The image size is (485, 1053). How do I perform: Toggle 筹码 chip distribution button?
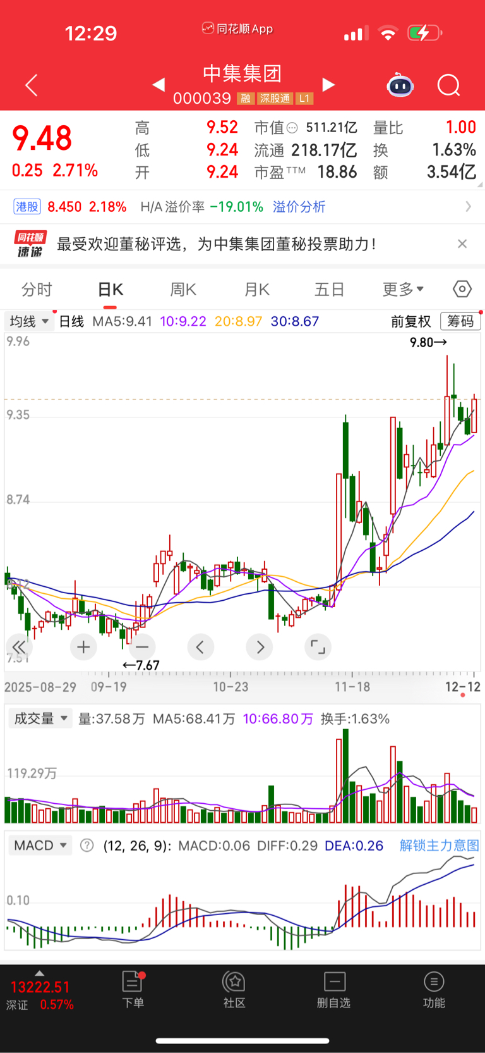pos(460,321)
